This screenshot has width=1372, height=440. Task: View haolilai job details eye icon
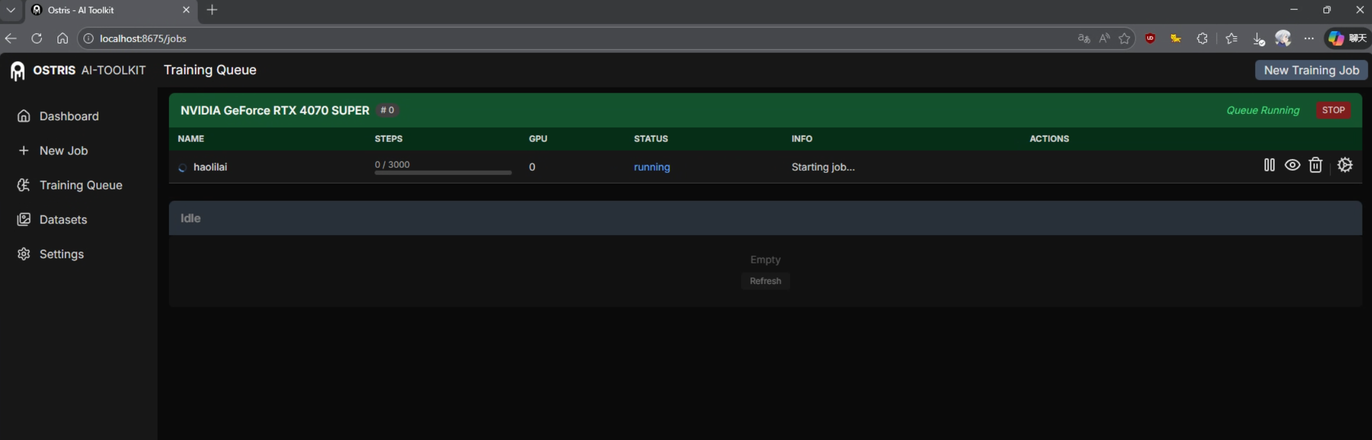(x=1292, y=165)
